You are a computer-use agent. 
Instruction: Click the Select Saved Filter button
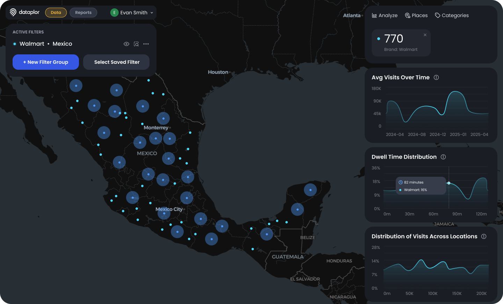(x=117, y=62)
